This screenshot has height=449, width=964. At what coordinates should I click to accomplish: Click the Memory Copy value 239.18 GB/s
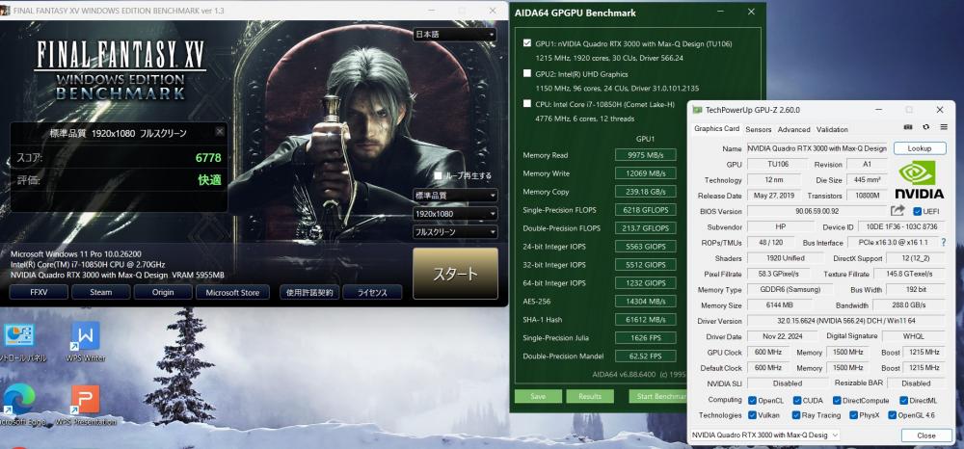coord(646,192)
